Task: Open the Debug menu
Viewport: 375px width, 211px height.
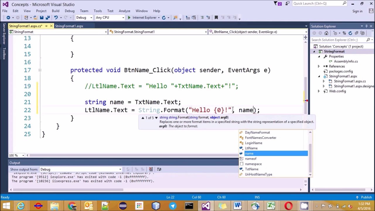Action: point(69,11)
